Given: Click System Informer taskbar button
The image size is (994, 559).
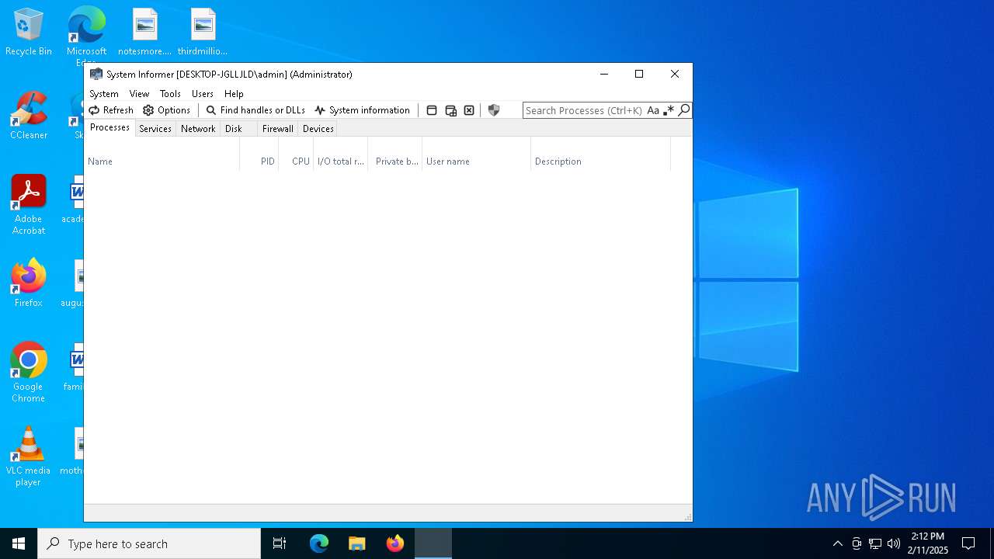Looking at the screenshot, I should [433, 543].
